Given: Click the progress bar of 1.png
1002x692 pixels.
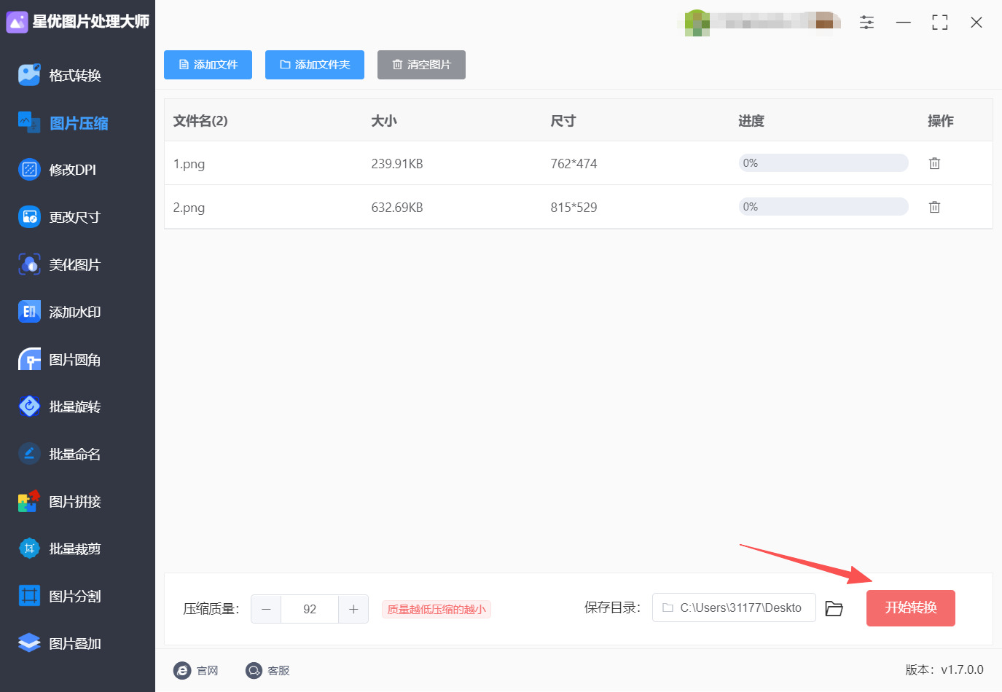Looking at the screenshot, I should [x=823, y=163].
